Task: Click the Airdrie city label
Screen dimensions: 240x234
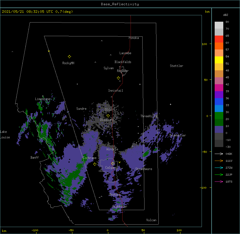Action: (112, 149)
